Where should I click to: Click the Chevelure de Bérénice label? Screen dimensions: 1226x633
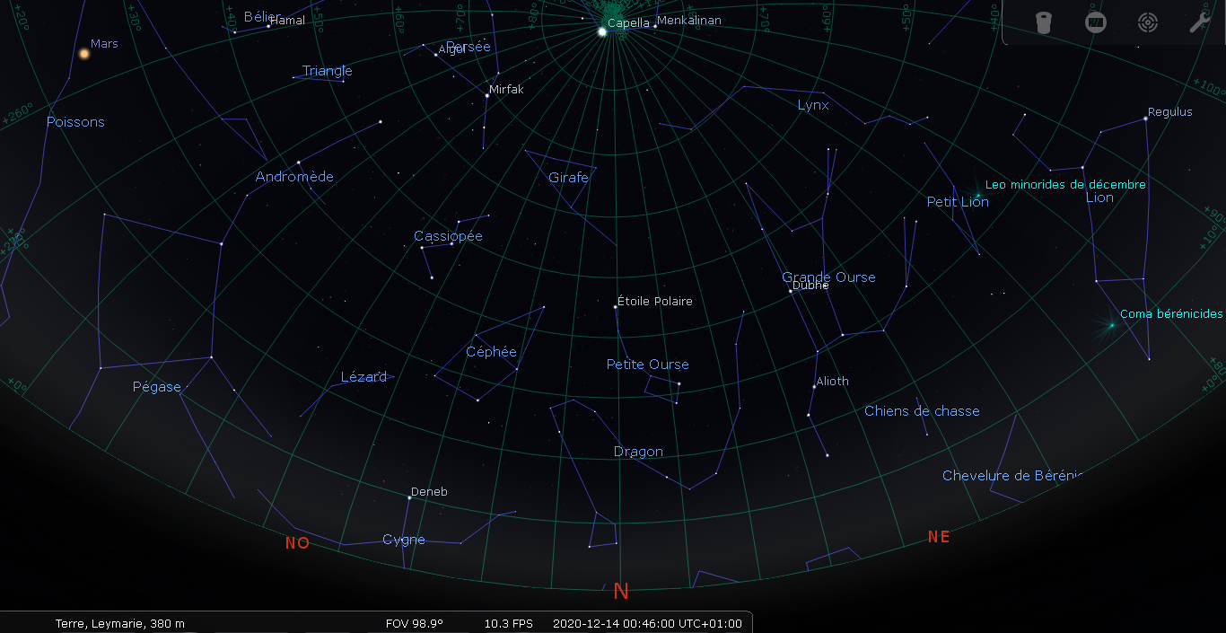1013,476
